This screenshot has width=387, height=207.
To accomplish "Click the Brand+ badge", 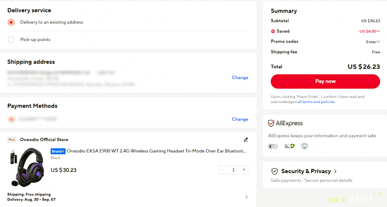I will (58, 151).
